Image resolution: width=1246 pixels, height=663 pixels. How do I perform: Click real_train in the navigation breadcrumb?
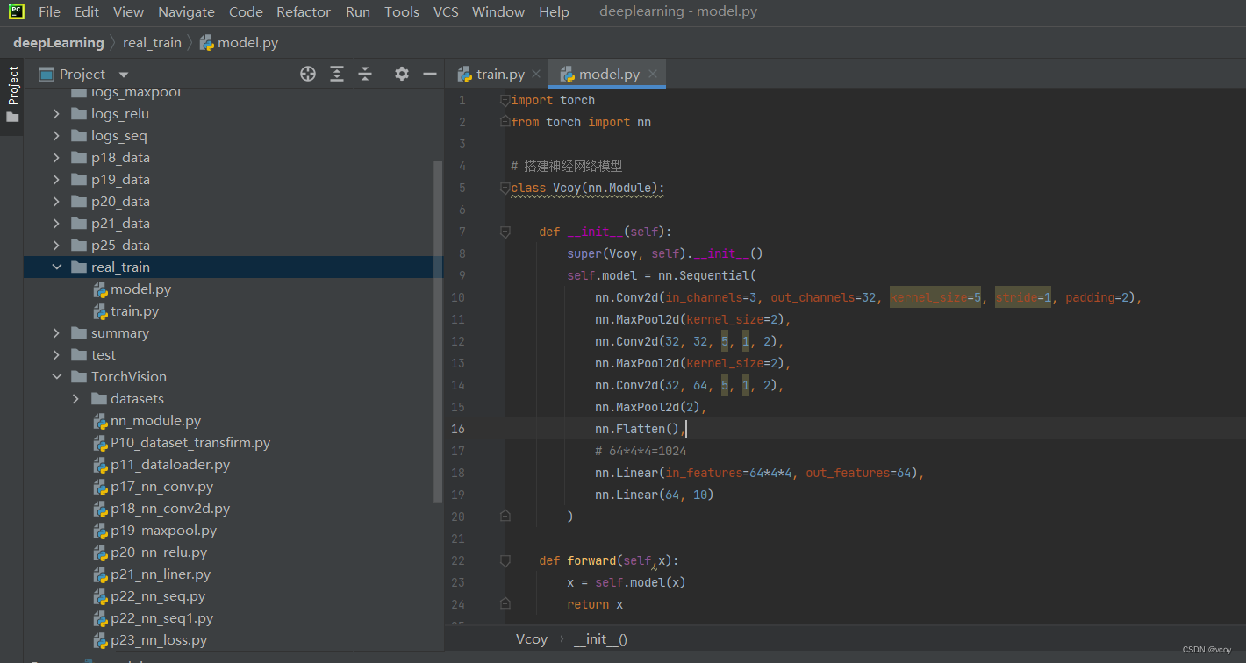[152, 42]
